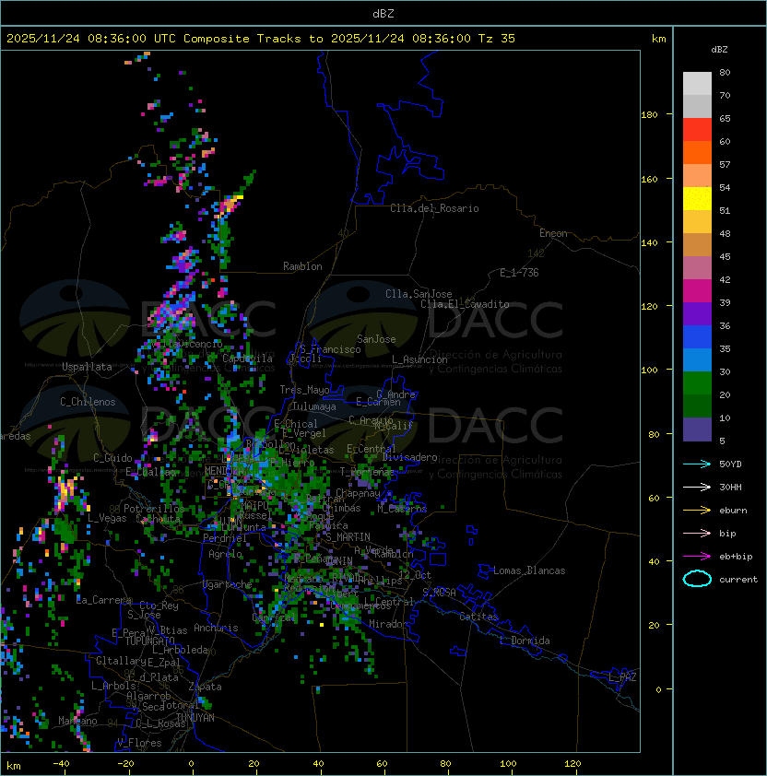Click the 'Anchoris' map label
The height and width of the screenshot is (776, 767).
pyautogui.click(x=216, y=628)
